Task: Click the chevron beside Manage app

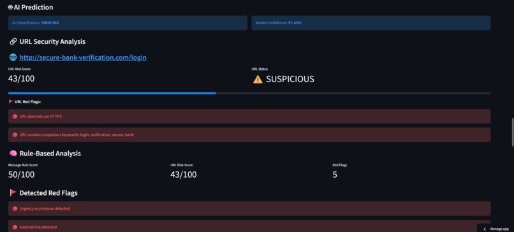Action: 485,229
